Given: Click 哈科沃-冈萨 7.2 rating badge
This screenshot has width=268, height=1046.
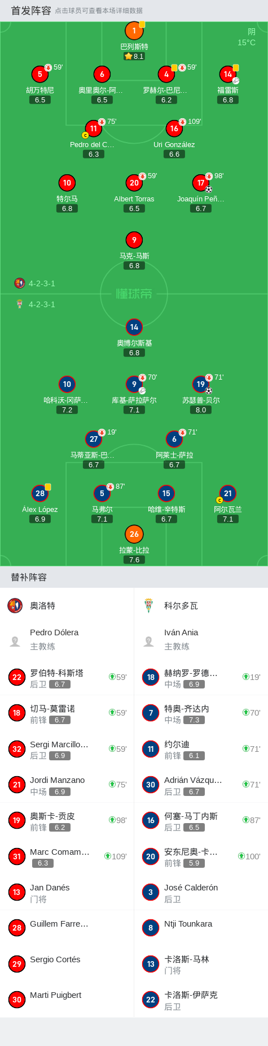Looking at the screenshot, I should [x=67, y=410].
